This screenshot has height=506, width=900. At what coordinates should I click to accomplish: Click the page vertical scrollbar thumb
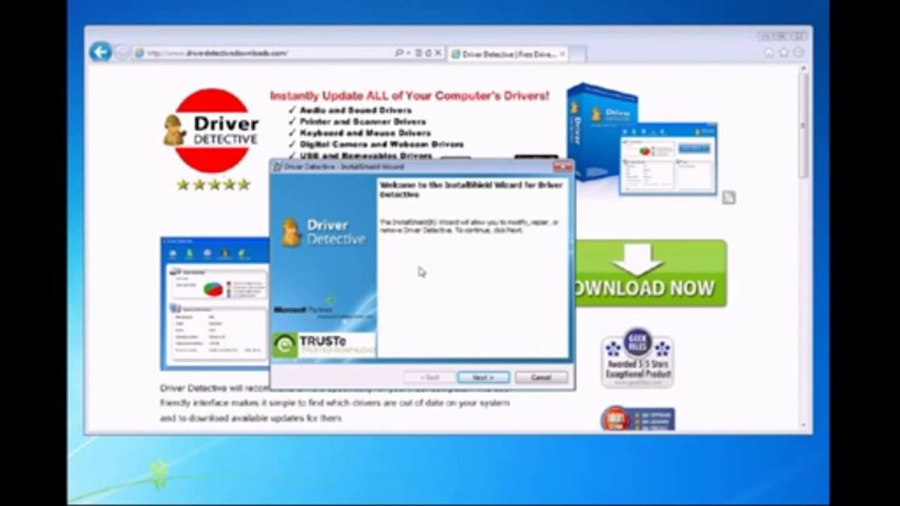coord(804,126)
